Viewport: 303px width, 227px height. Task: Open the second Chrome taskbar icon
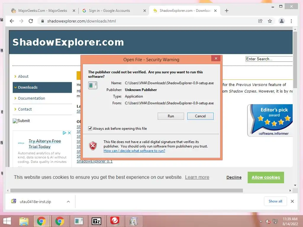click(60, 221)
